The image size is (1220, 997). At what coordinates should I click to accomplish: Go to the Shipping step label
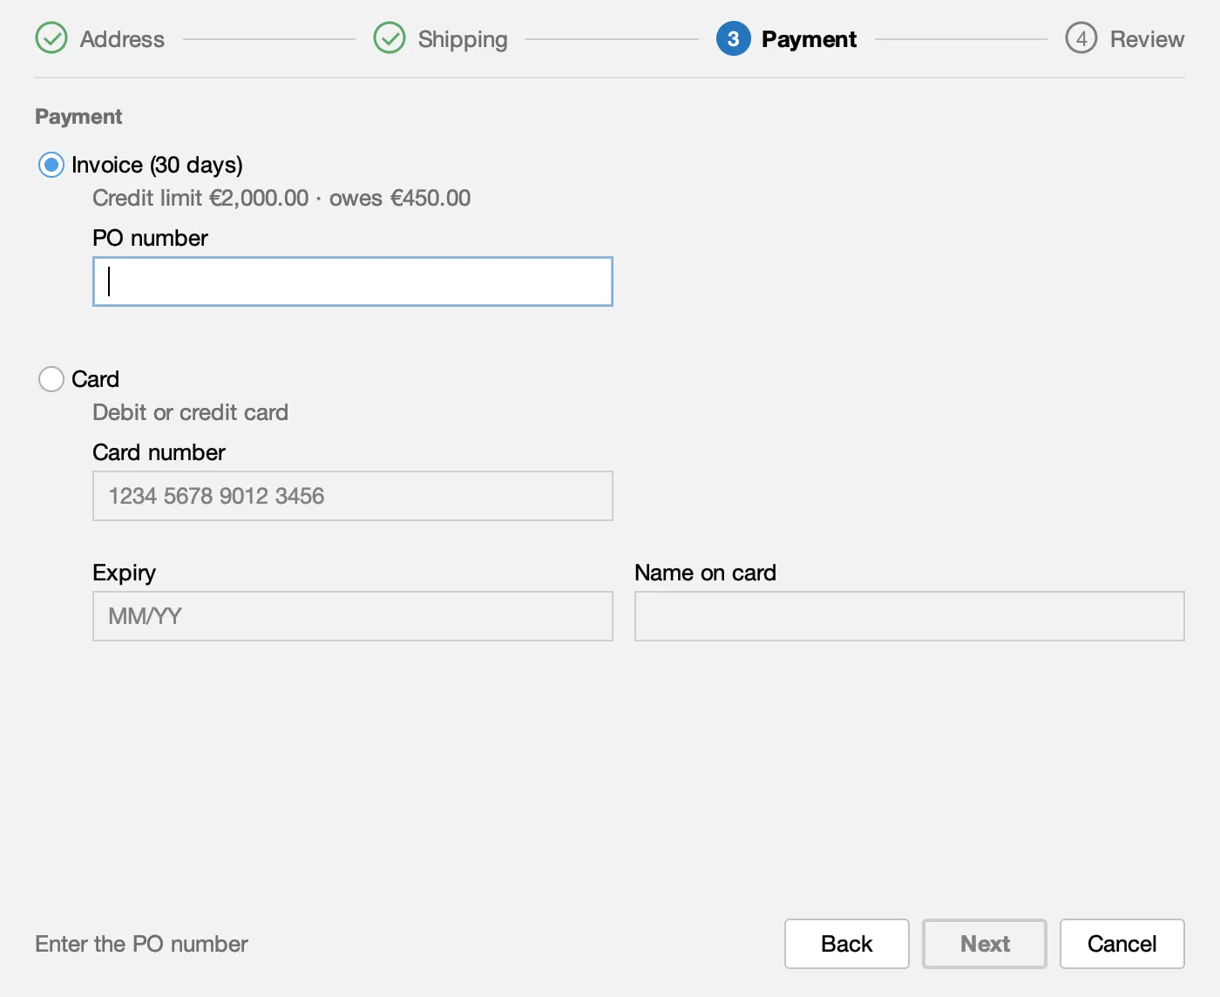(x=463, y=40)
